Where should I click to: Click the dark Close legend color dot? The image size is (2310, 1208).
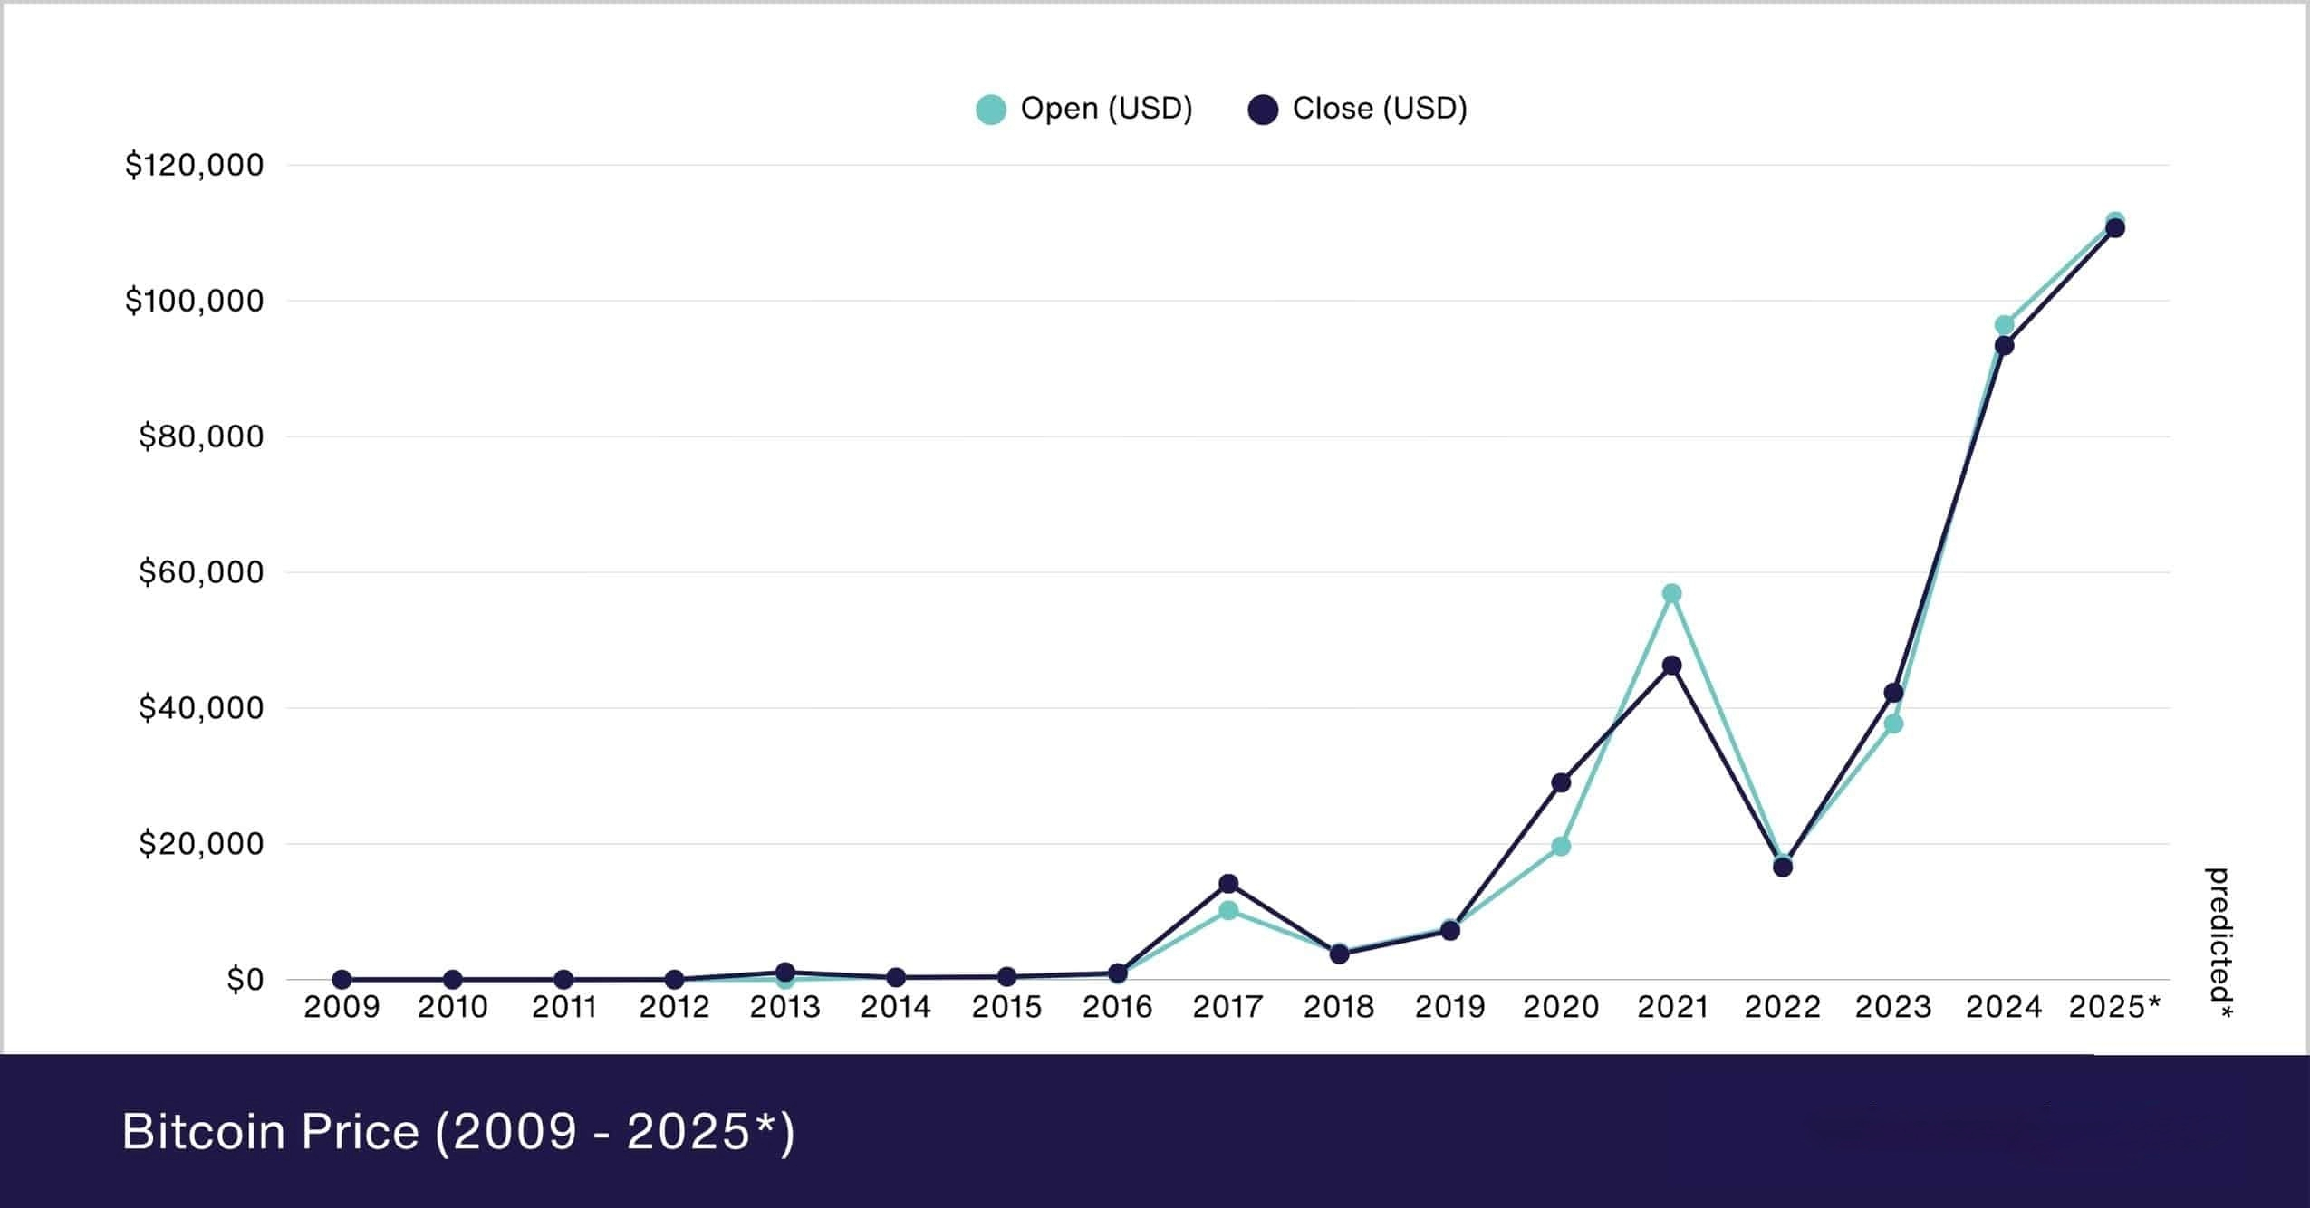tap(1263, 110)
